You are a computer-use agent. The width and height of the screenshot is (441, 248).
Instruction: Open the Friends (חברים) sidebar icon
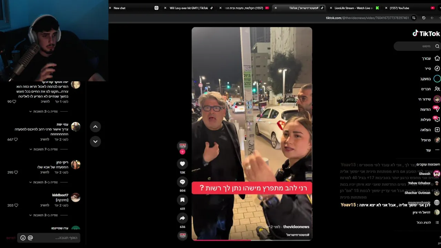pos(437,89)
